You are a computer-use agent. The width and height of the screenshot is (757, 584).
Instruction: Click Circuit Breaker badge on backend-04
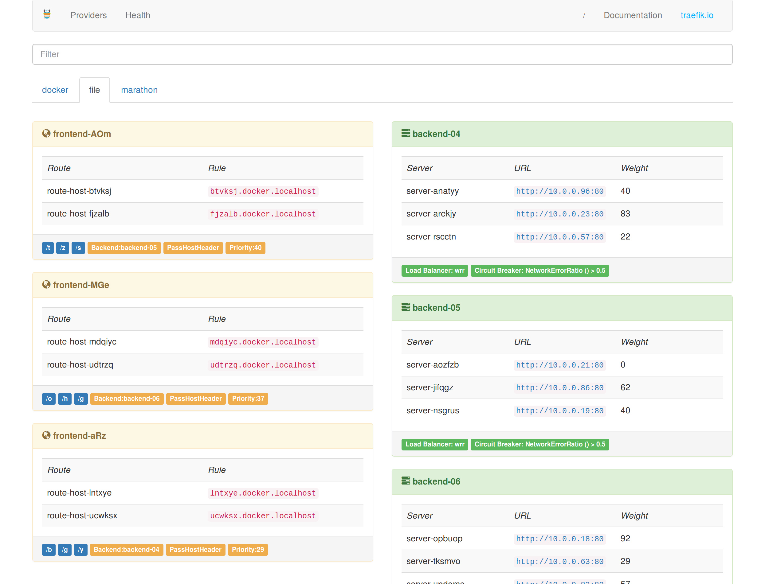(x=540, y=271)
